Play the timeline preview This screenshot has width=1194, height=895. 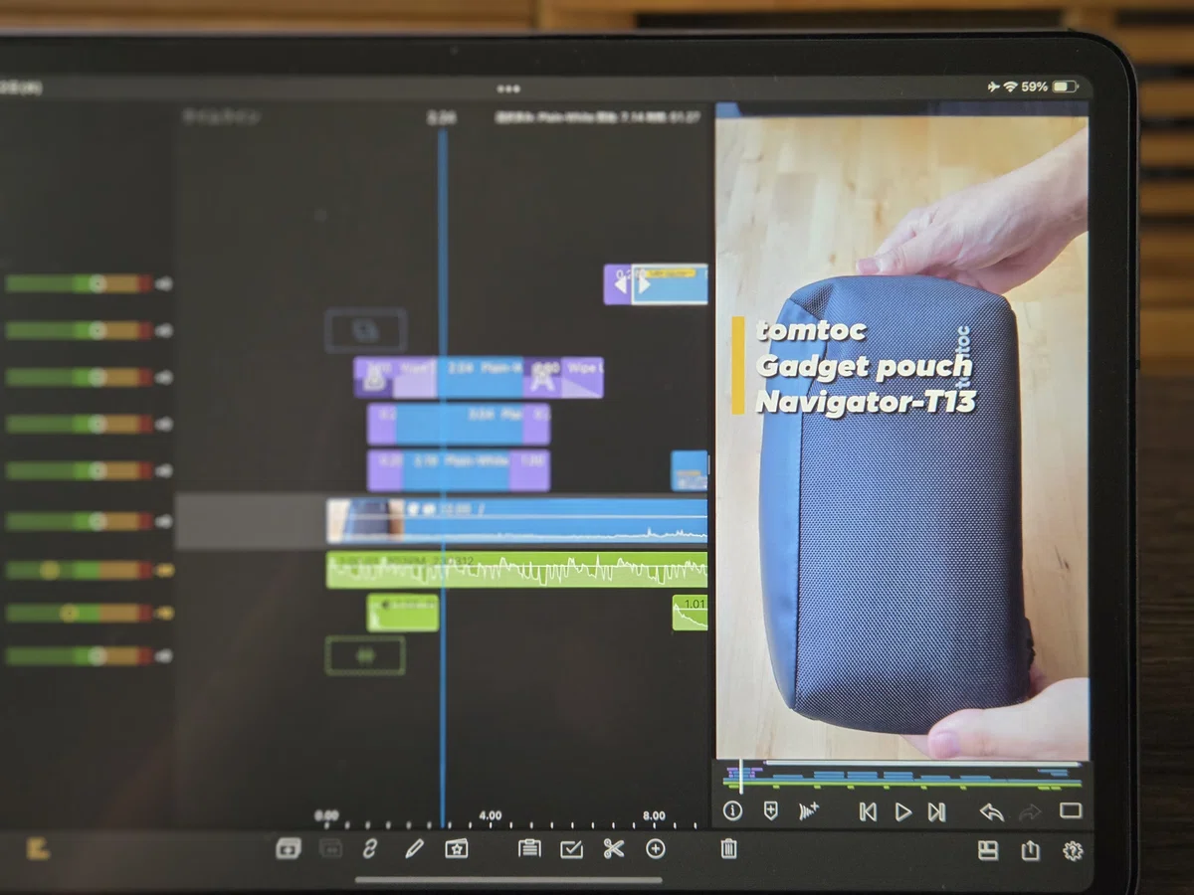(x=902, y=812)
